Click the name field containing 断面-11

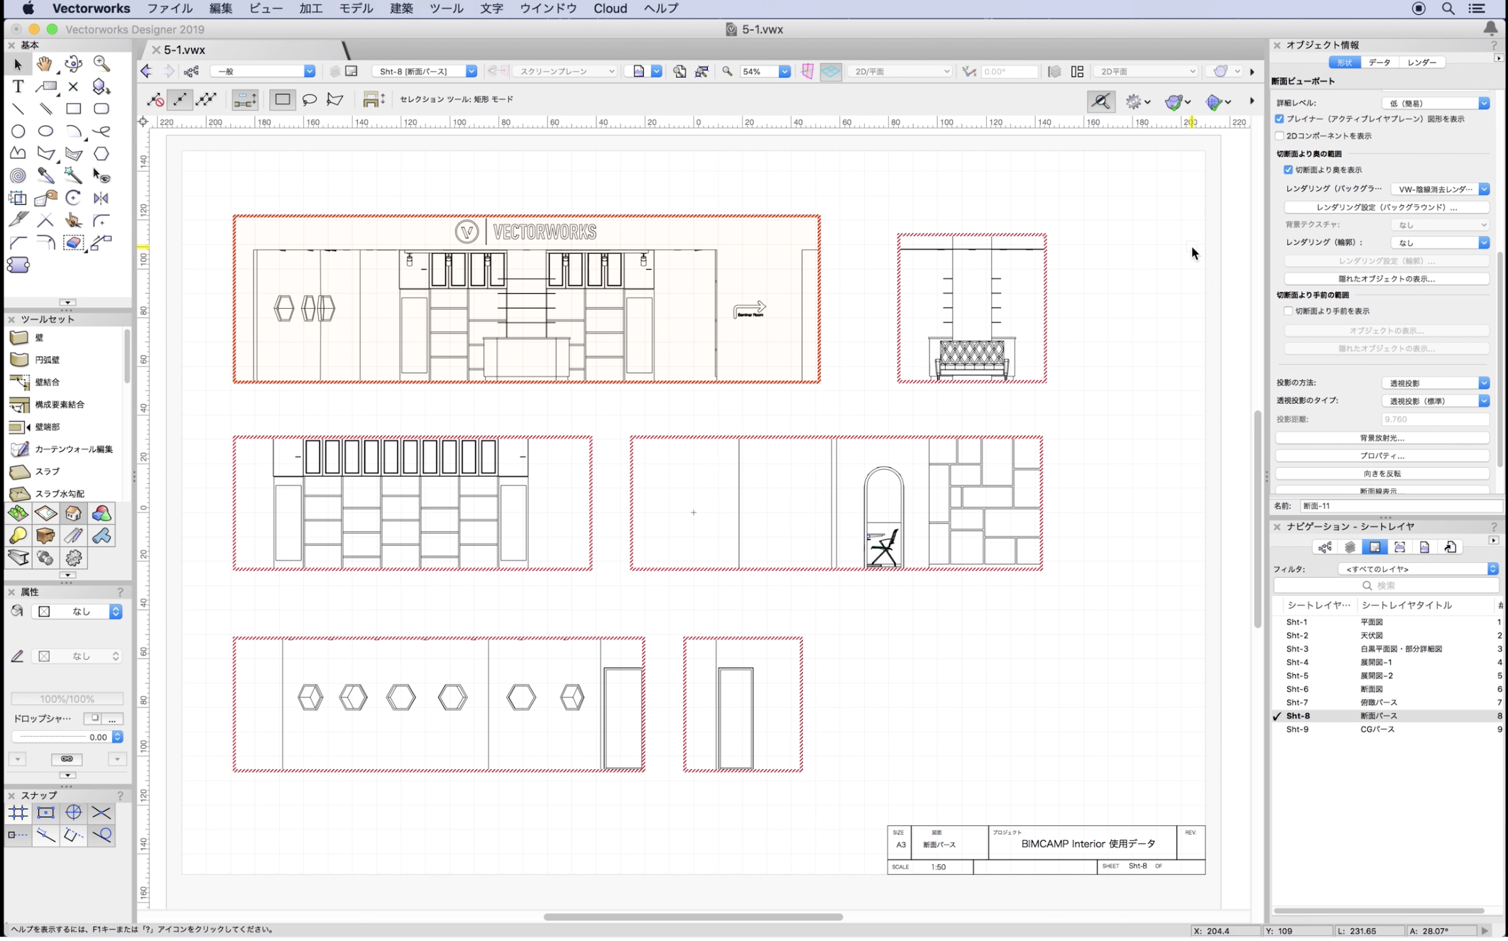click(x=1399, y=506)
